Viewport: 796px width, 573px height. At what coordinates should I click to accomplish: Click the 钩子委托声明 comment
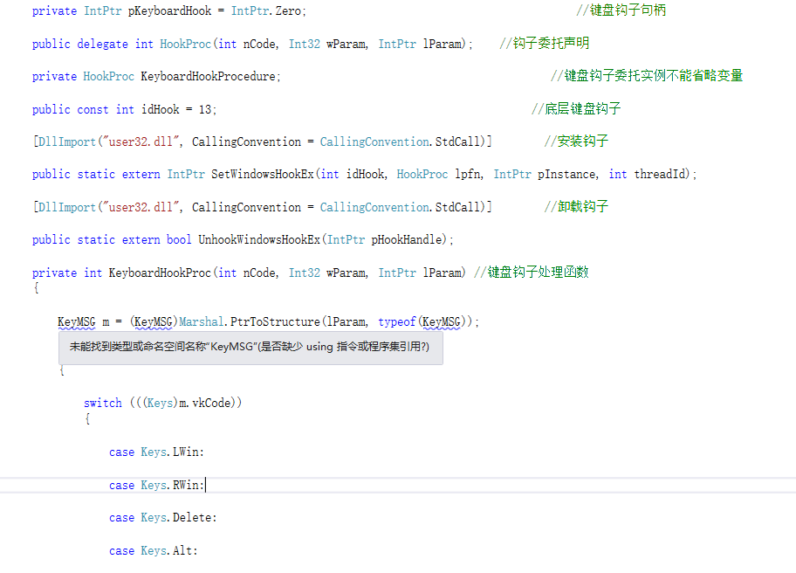[x=545, y=43]
